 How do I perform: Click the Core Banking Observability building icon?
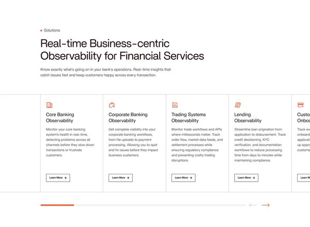point(49,105)
